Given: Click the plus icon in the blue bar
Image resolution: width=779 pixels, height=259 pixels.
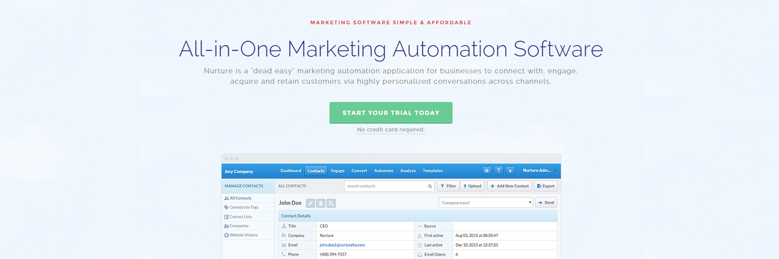Looking at the screenshot, I should (510, 170).
